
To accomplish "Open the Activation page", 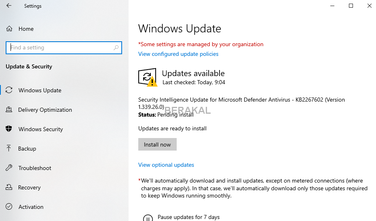I will coord(31,207).
